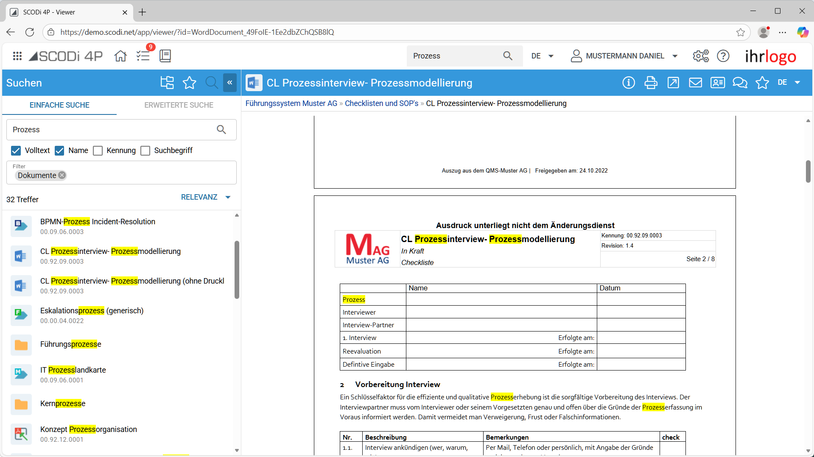This screenshot has width=814, height=457.
Task: Collapse the search panel with double chevron
Action: pos(229,83)
